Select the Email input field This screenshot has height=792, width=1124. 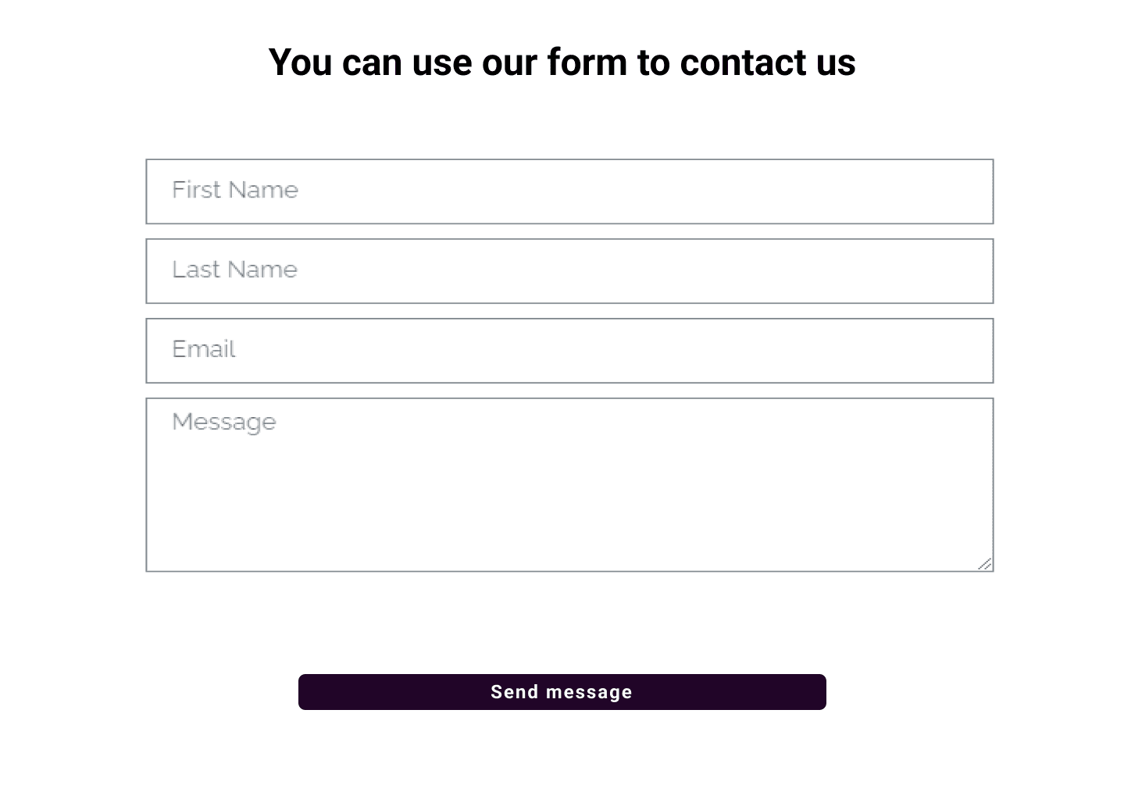[x=569, y=351]
